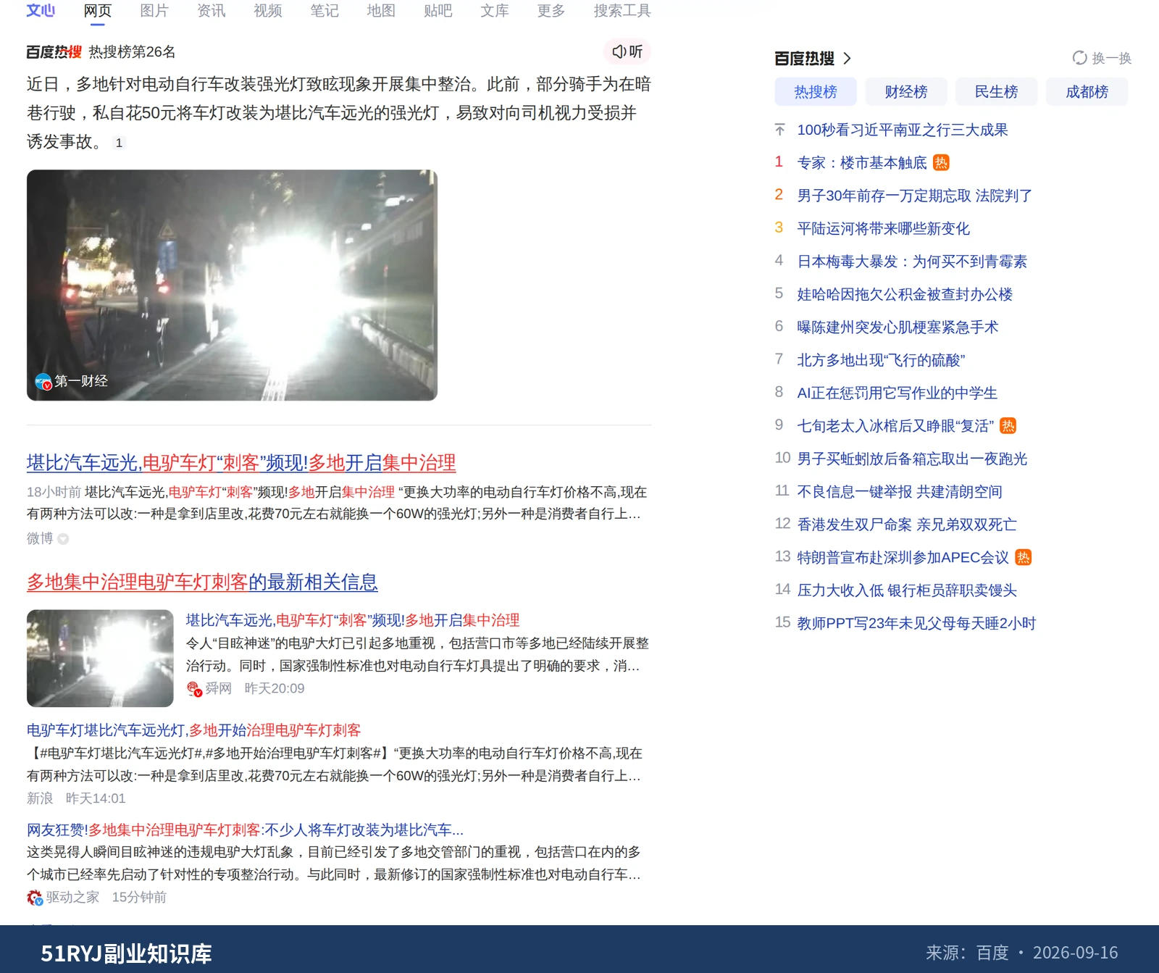The width and height of the screenshot is (1159, 973).
Task: Open 多地集中治理电驴车灯刺客的最新相关信息 link
Action: [202, 582]
